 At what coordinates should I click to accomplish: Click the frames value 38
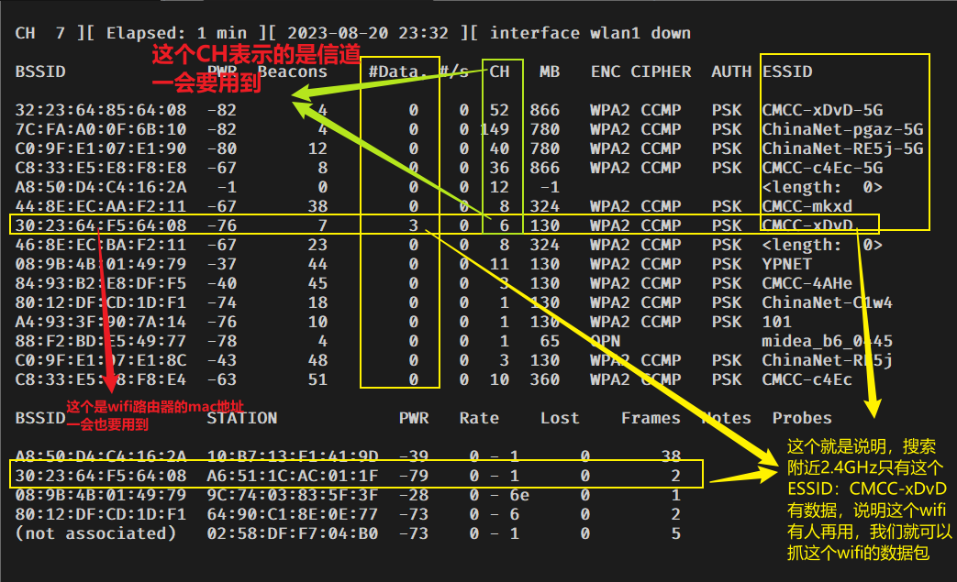[x=671, y=456]
